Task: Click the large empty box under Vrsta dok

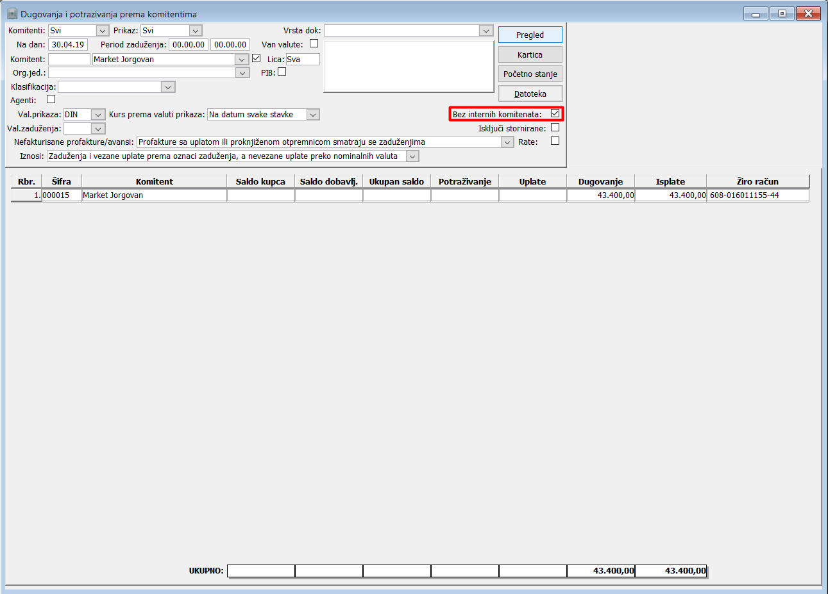Action: pos(409,67)
